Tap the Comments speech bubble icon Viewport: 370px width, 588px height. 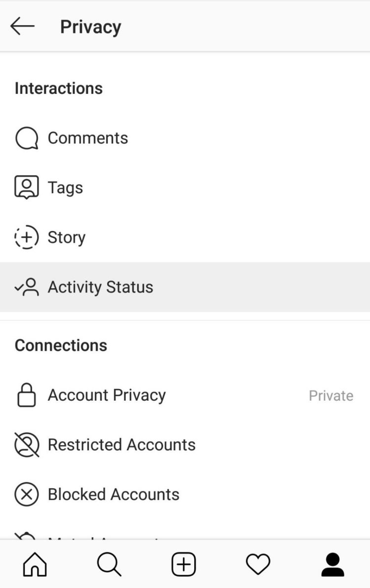27,138
